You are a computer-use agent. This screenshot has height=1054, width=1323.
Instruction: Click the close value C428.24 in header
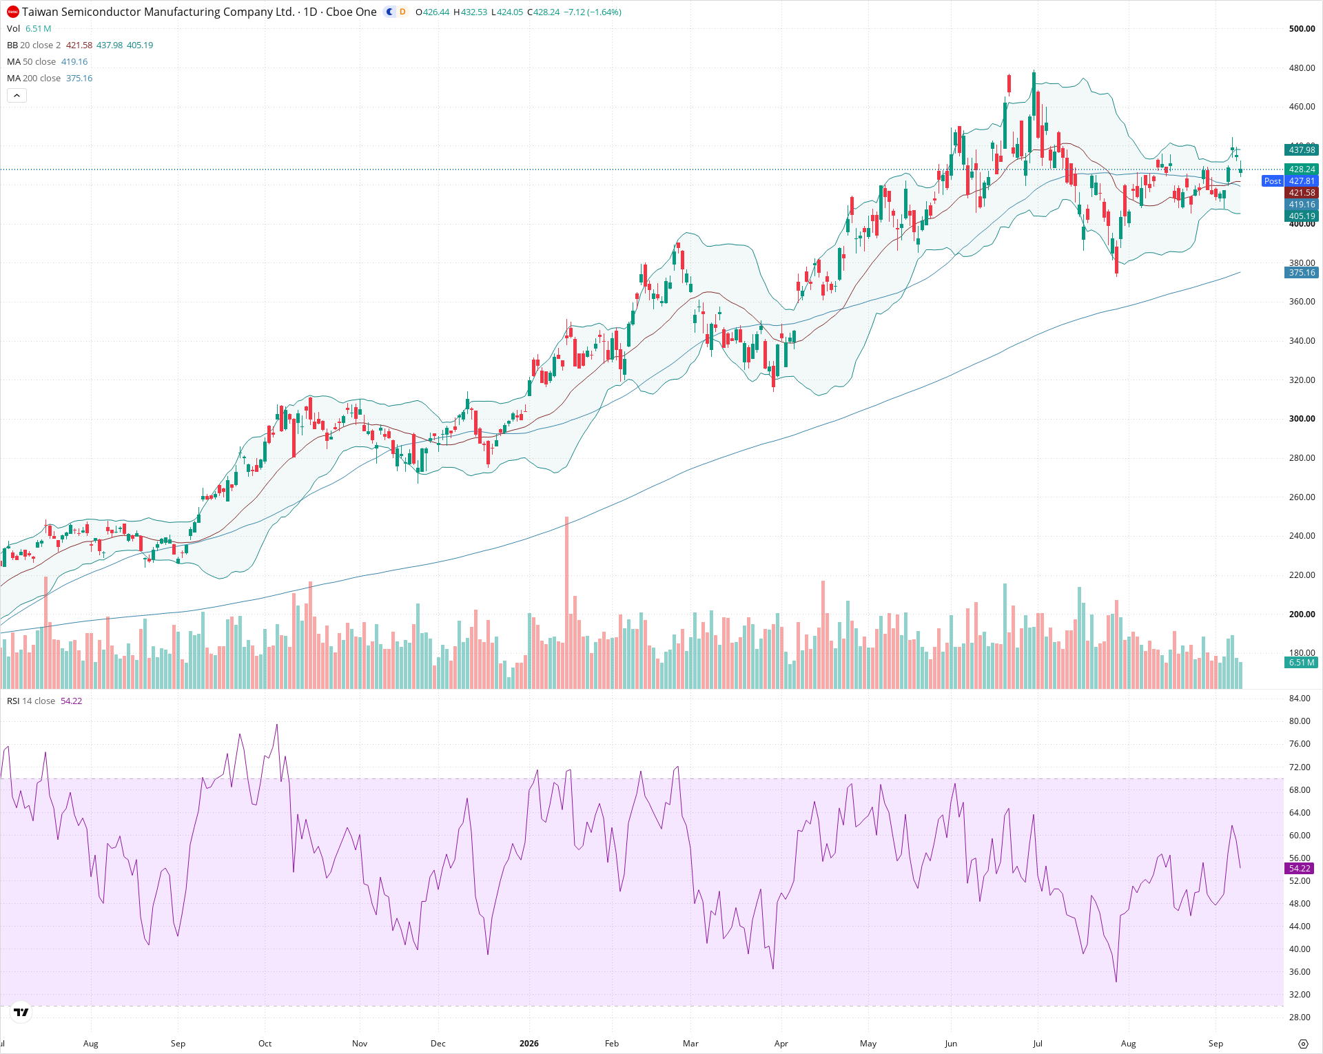click(544, 12)
